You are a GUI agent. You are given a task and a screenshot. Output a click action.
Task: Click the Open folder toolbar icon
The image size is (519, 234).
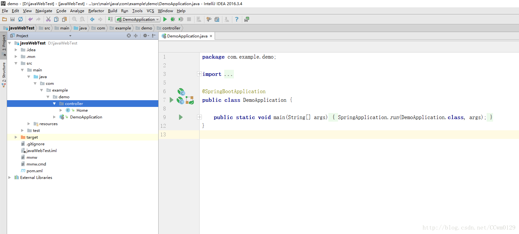pos(4,19)
